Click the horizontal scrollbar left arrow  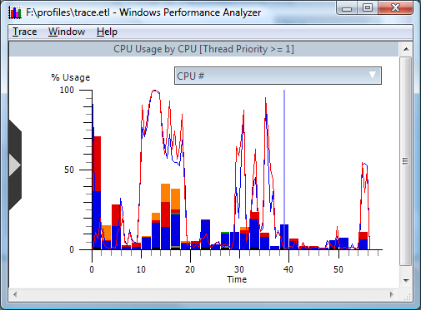pyautogui.click(x=15, y=294)
